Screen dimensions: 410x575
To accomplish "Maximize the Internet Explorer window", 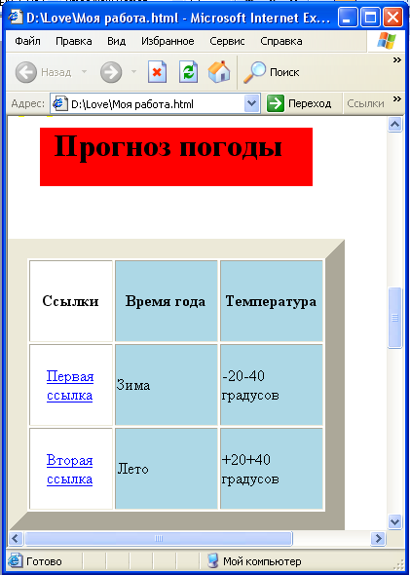I will [x=370, y=18].
